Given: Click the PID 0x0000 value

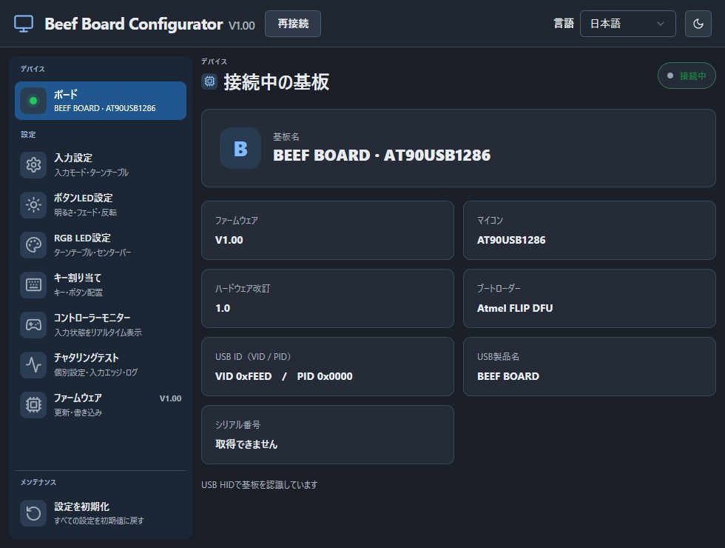Looking at the screenshot, I should click(325, 376).
